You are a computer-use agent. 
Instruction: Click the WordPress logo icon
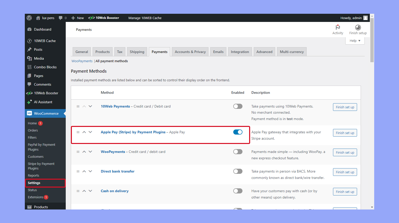tap(29, 18)
